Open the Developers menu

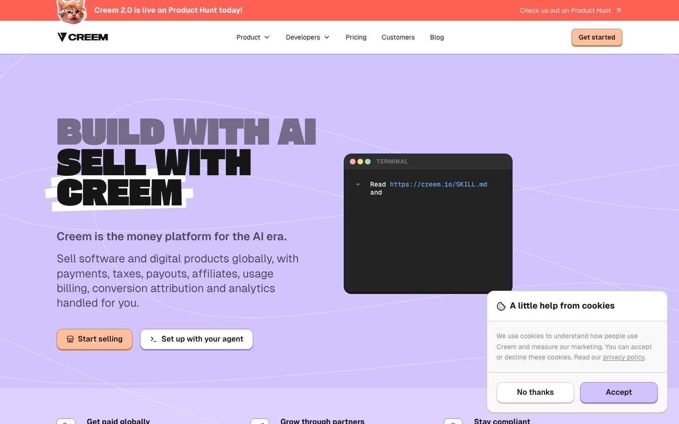coord(308,37)
